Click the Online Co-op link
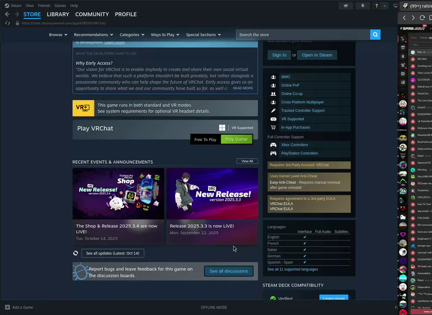432x315 pixels. pyautogui.click(x=292, y=94)
